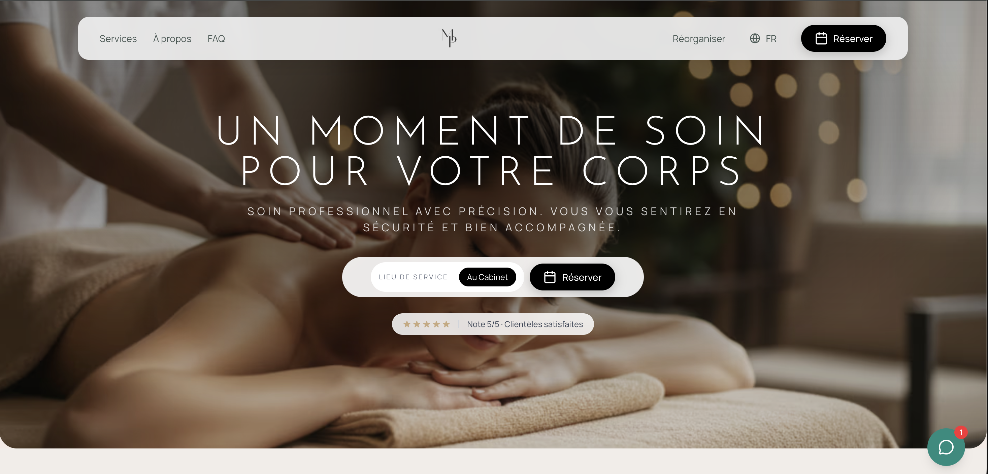Click the Lieu de service label
988x474 pixels.
[413, 277]
